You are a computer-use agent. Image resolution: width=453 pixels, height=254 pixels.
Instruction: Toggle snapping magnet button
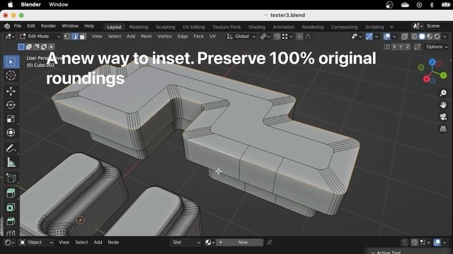point(277,37)
